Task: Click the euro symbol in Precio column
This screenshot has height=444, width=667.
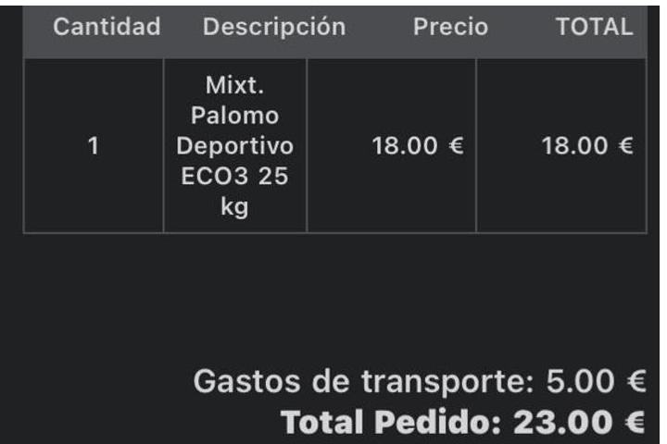Action: [x=456, y=146]
